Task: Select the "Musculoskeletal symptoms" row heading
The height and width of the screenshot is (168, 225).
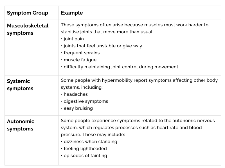Action: (28, 29)
